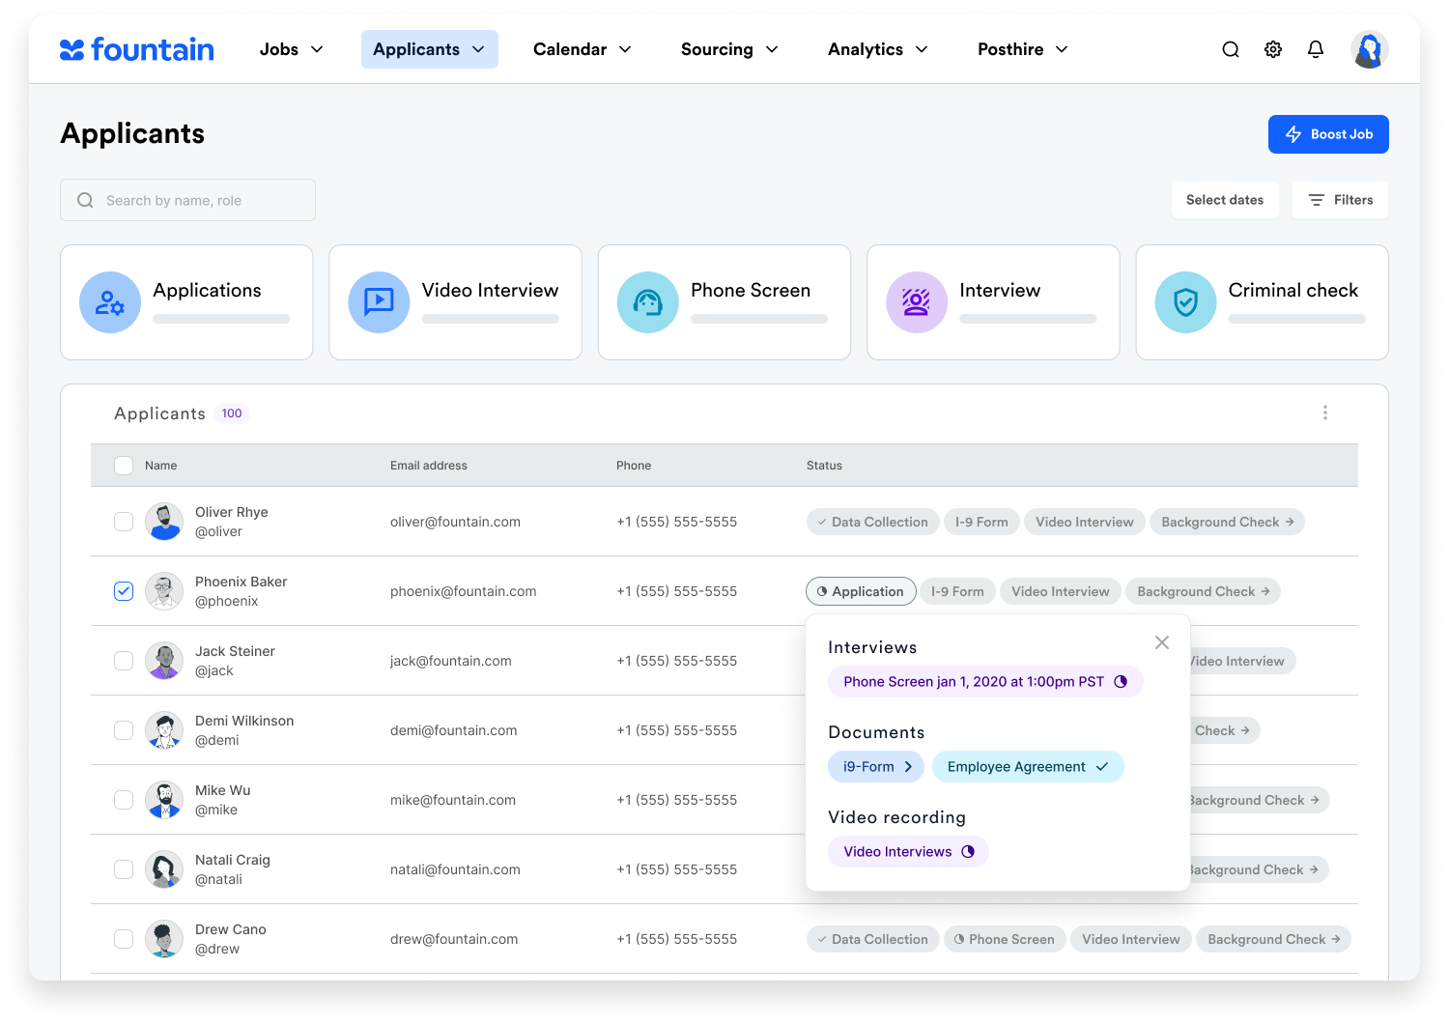Image resolution: width=1449 pixels, height=1024 pixels.
Task: Select Oliver Rhye's row checkbox
Action: point(124,522)
